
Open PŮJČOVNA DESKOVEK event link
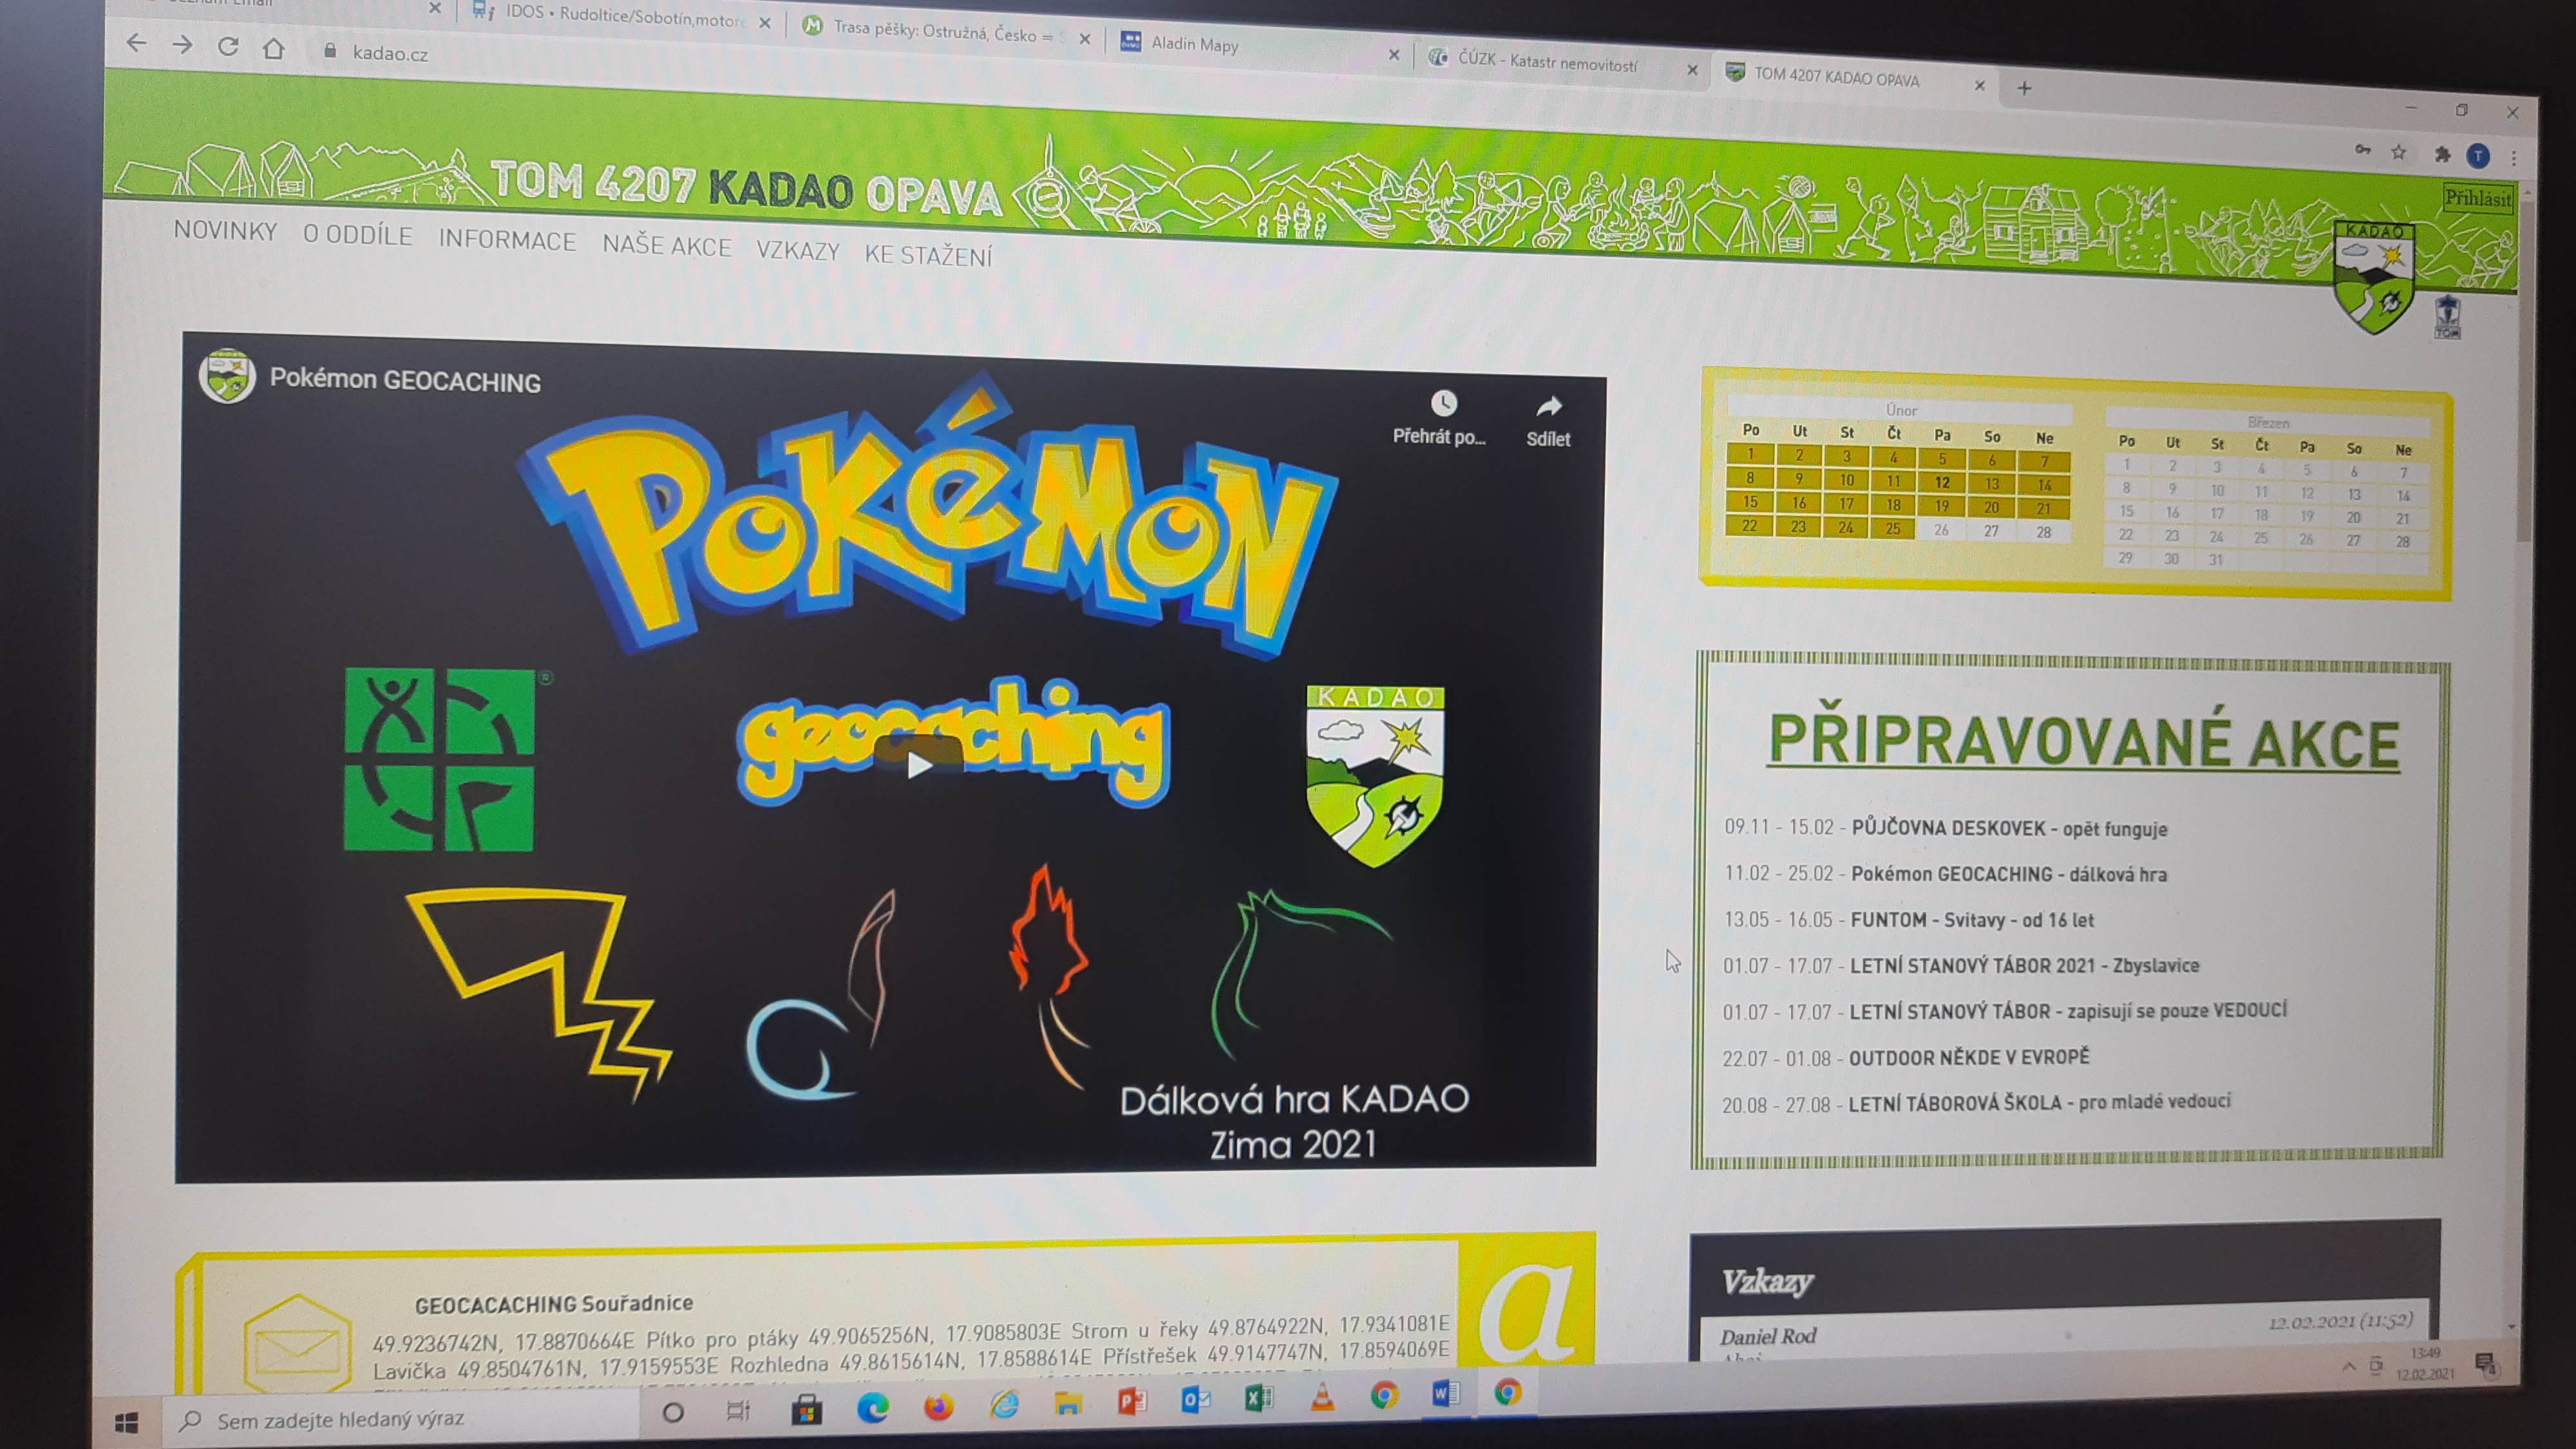(x=2009, y=828)
